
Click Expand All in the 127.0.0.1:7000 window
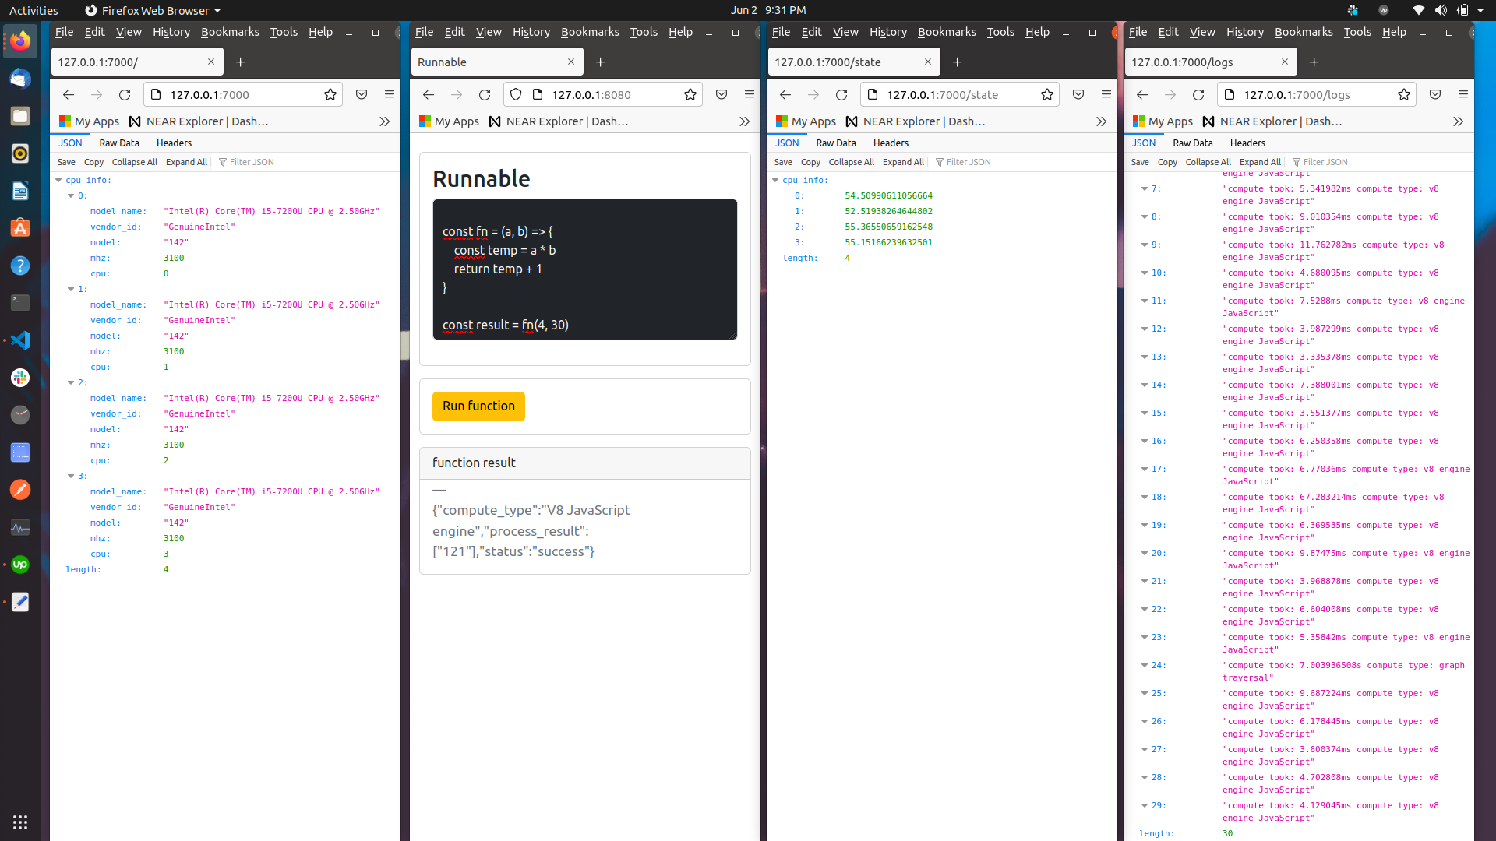pos(186,162)
